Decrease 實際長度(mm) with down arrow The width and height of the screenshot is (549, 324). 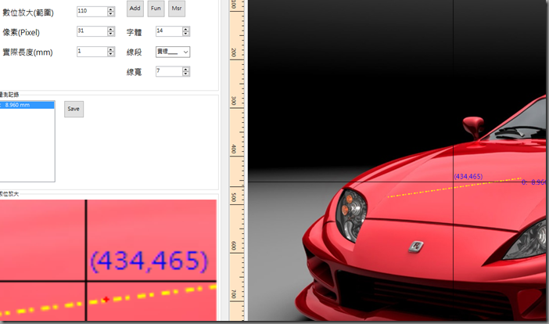[111, 54]
